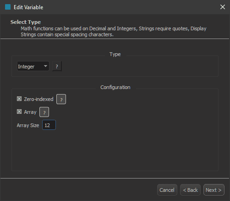Cancel the variable editing wizard
The width and height of the screenshot is (230, 201).
tap(167, 190)
